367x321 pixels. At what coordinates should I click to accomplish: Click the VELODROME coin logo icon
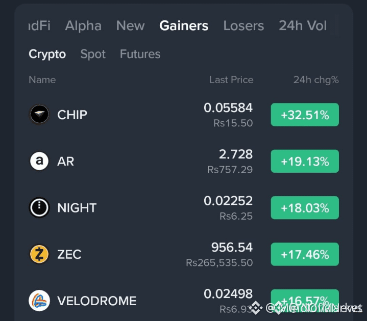pyautogui.click(x=39, y=301)
